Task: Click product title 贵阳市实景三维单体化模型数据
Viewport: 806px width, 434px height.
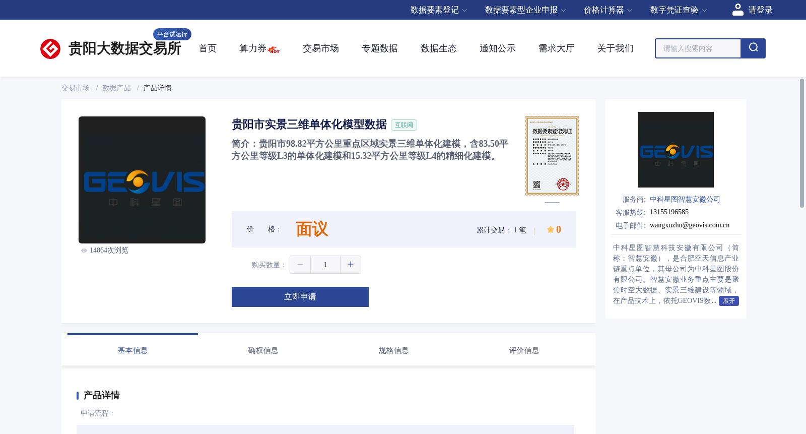Action: 309,125
